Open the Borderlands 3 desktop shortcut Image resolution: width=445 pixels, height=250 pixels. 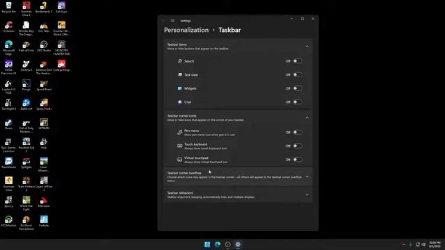coord(44,8)
